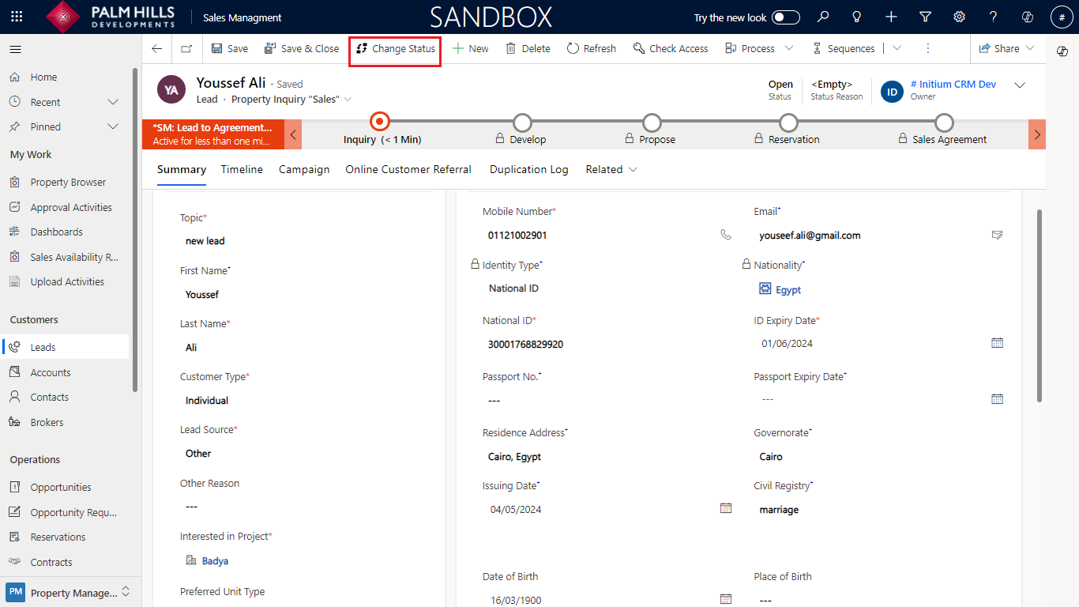
Task: Open the Process dropdown menu
Action: coord(758,49)
